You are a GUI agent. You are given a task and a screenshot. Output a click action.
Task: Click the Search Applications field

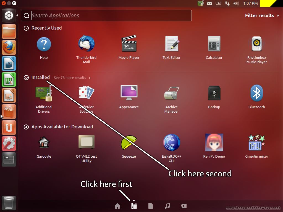106,15
